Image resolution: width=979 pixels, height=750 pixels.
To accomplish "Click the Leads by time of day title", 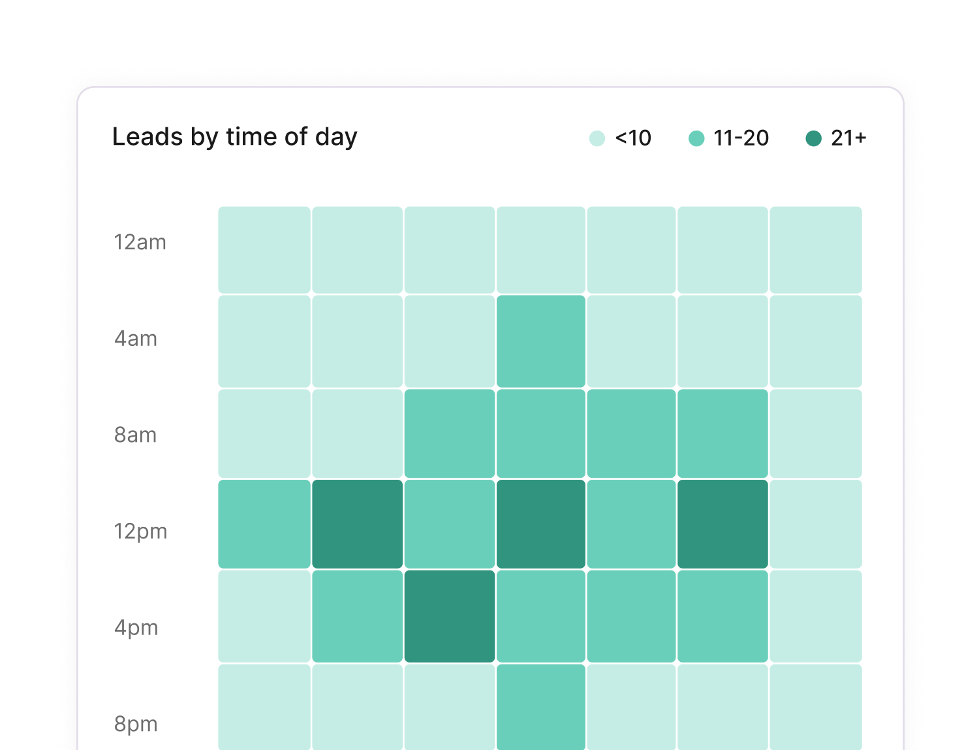I will tap(234, 137).
